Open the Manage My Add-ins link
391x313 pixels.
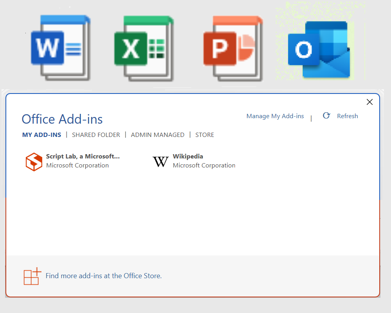point(275,116)
